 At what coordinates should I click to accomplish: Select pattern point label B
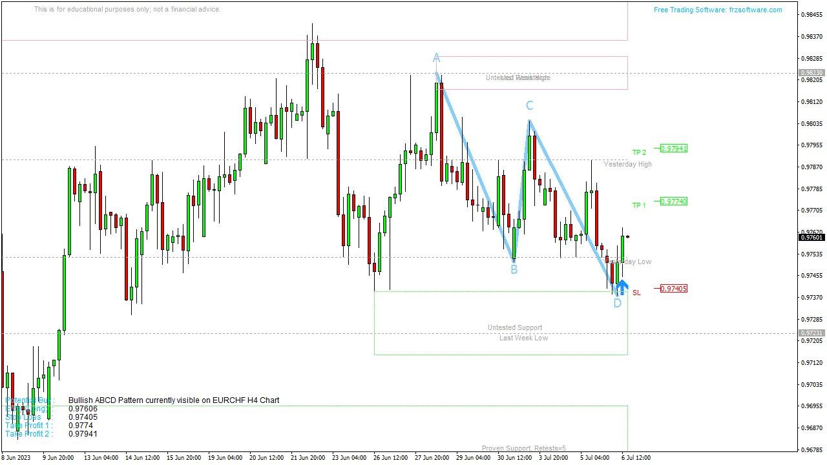click(514, 269)
